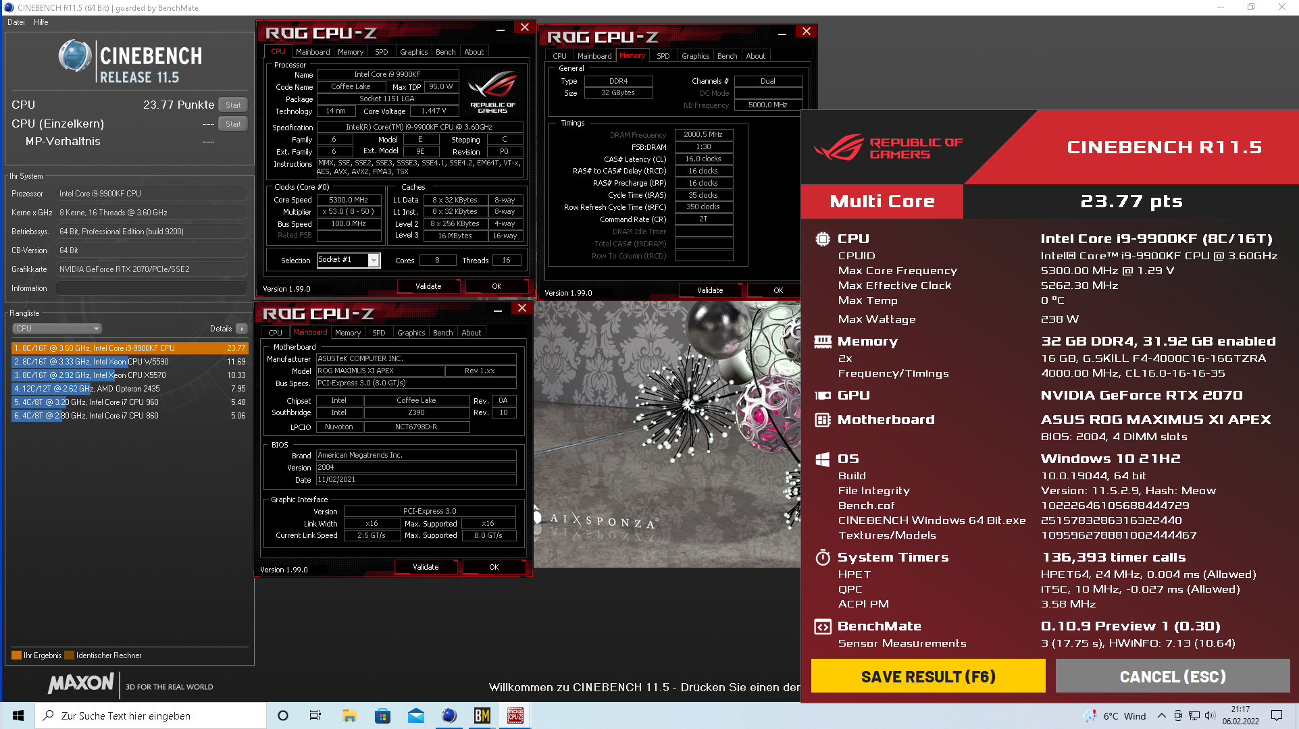This screenshot has width=1299, height=729.
Task: Switch to Cinebench via its taskbar icon
Action: [x=449, y=715]
